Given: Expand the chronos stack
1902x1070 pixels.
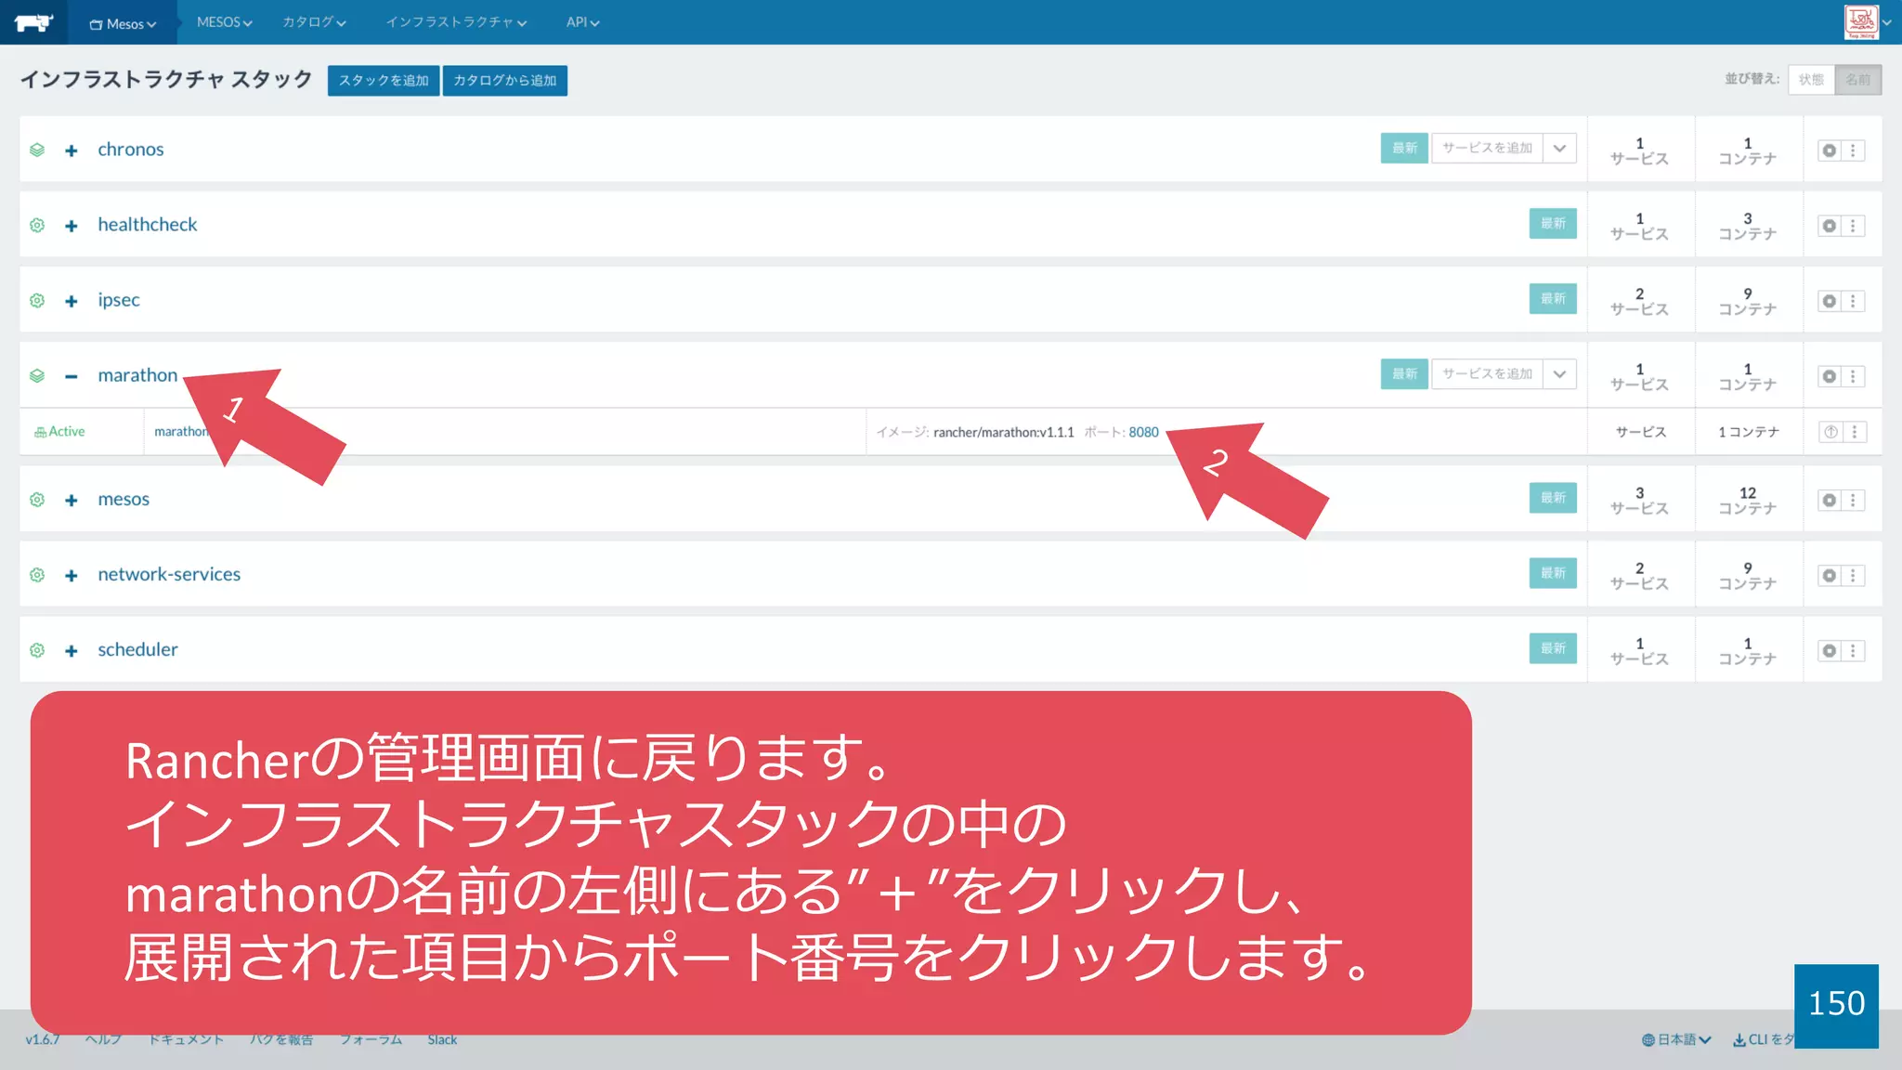Looking at the screenshot, I should click(x=72, y=150).
